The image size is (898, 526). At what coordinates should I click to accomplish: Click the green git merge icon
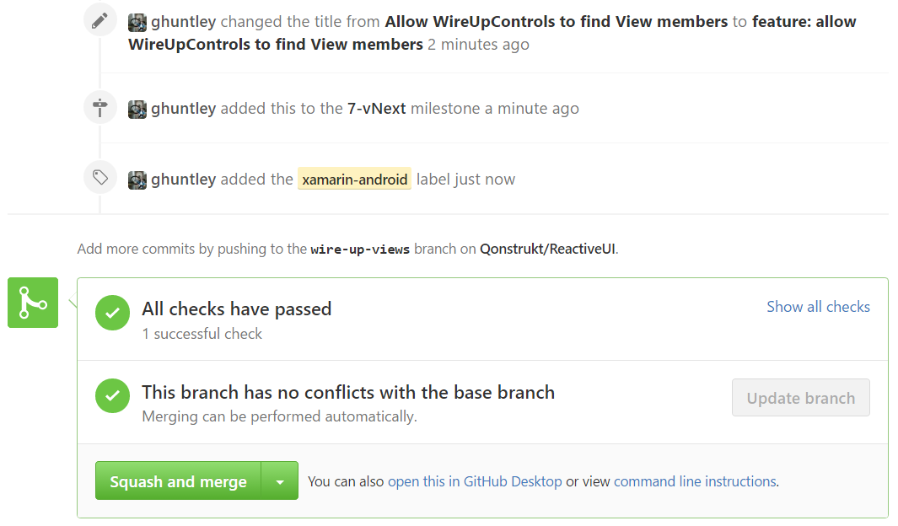[33, 303]
